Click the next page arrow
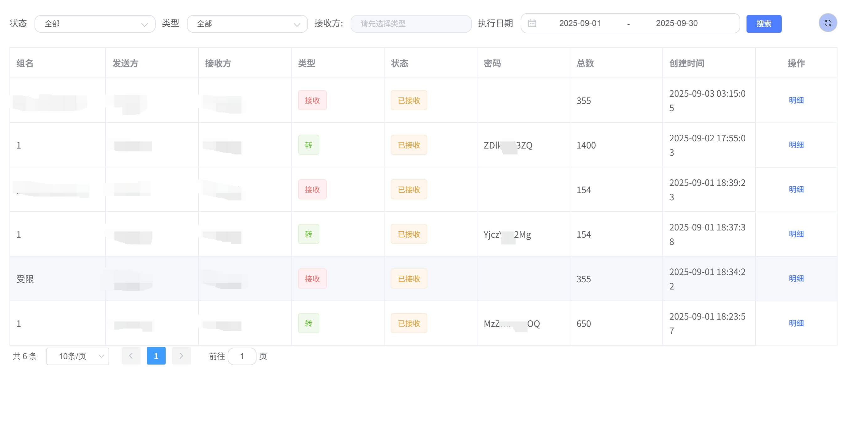This screenshot has height=422, width=845. [181, 356]
